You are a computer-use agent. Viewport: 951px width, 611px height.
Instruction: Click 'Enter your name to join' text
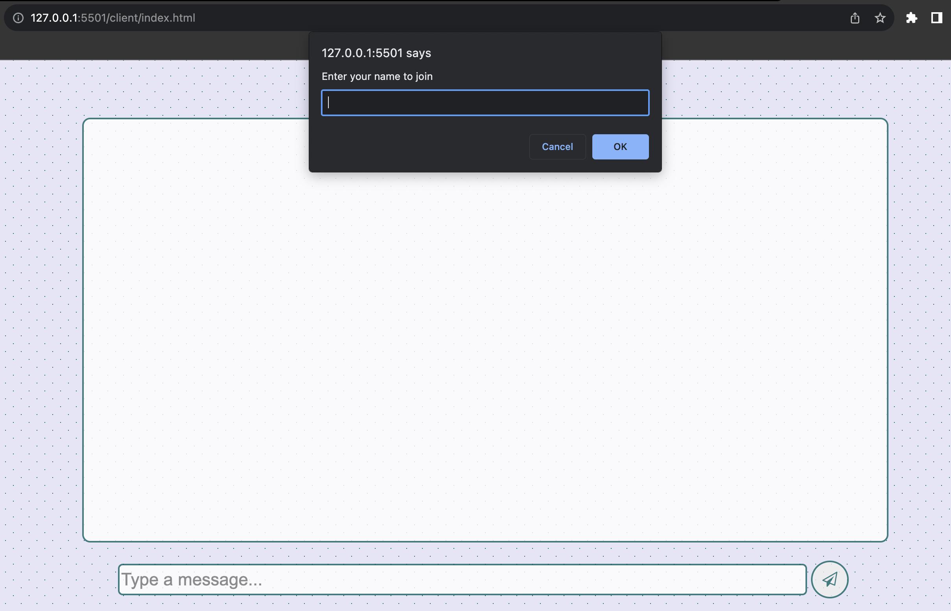tap(377, 77)
